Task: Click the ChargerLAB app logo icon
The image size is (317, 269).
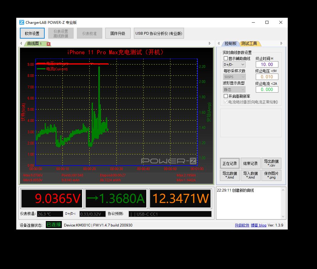Action: (x=22, y=22)
